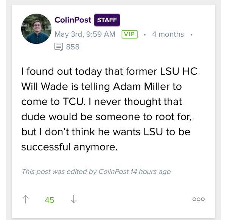Click the ColinPost name in the edited note

click(x=113, y=172)
